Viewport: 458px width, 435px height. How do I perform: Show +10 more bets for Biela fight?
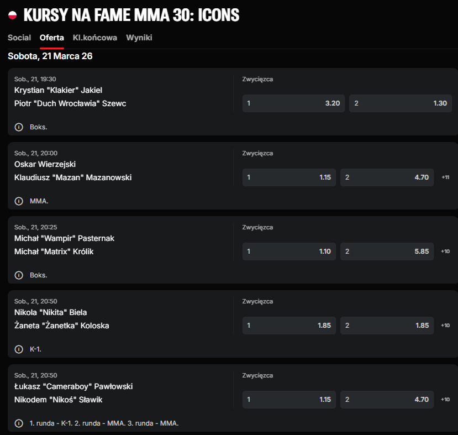click(x=445, y=326)
